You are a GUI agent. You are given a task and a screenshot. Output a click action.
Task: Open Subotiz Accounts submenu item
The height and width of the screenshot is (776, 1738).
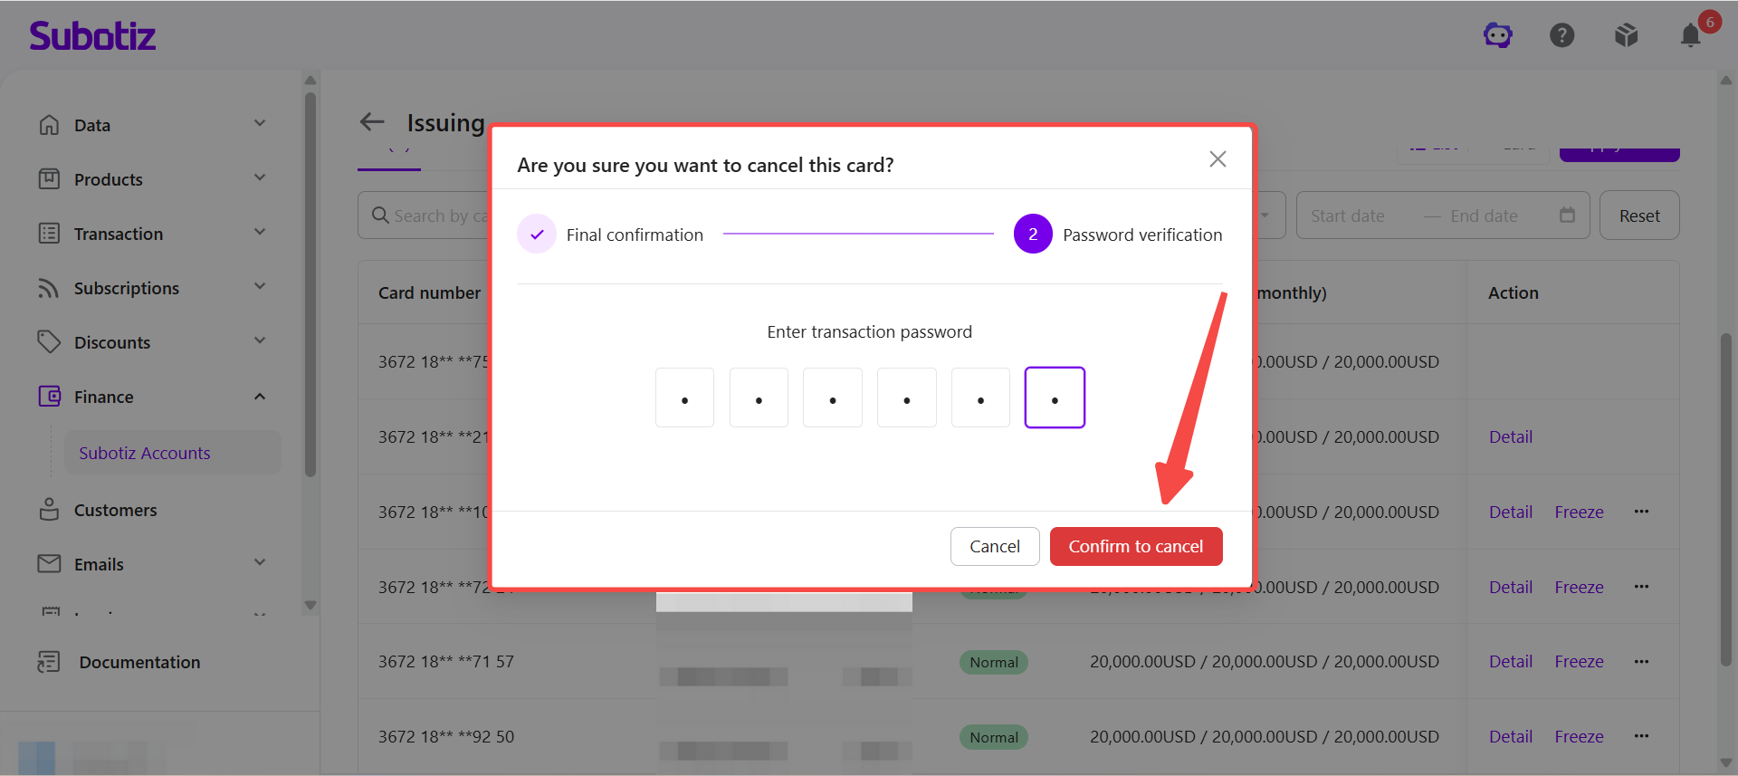click(x=145, y=453)
